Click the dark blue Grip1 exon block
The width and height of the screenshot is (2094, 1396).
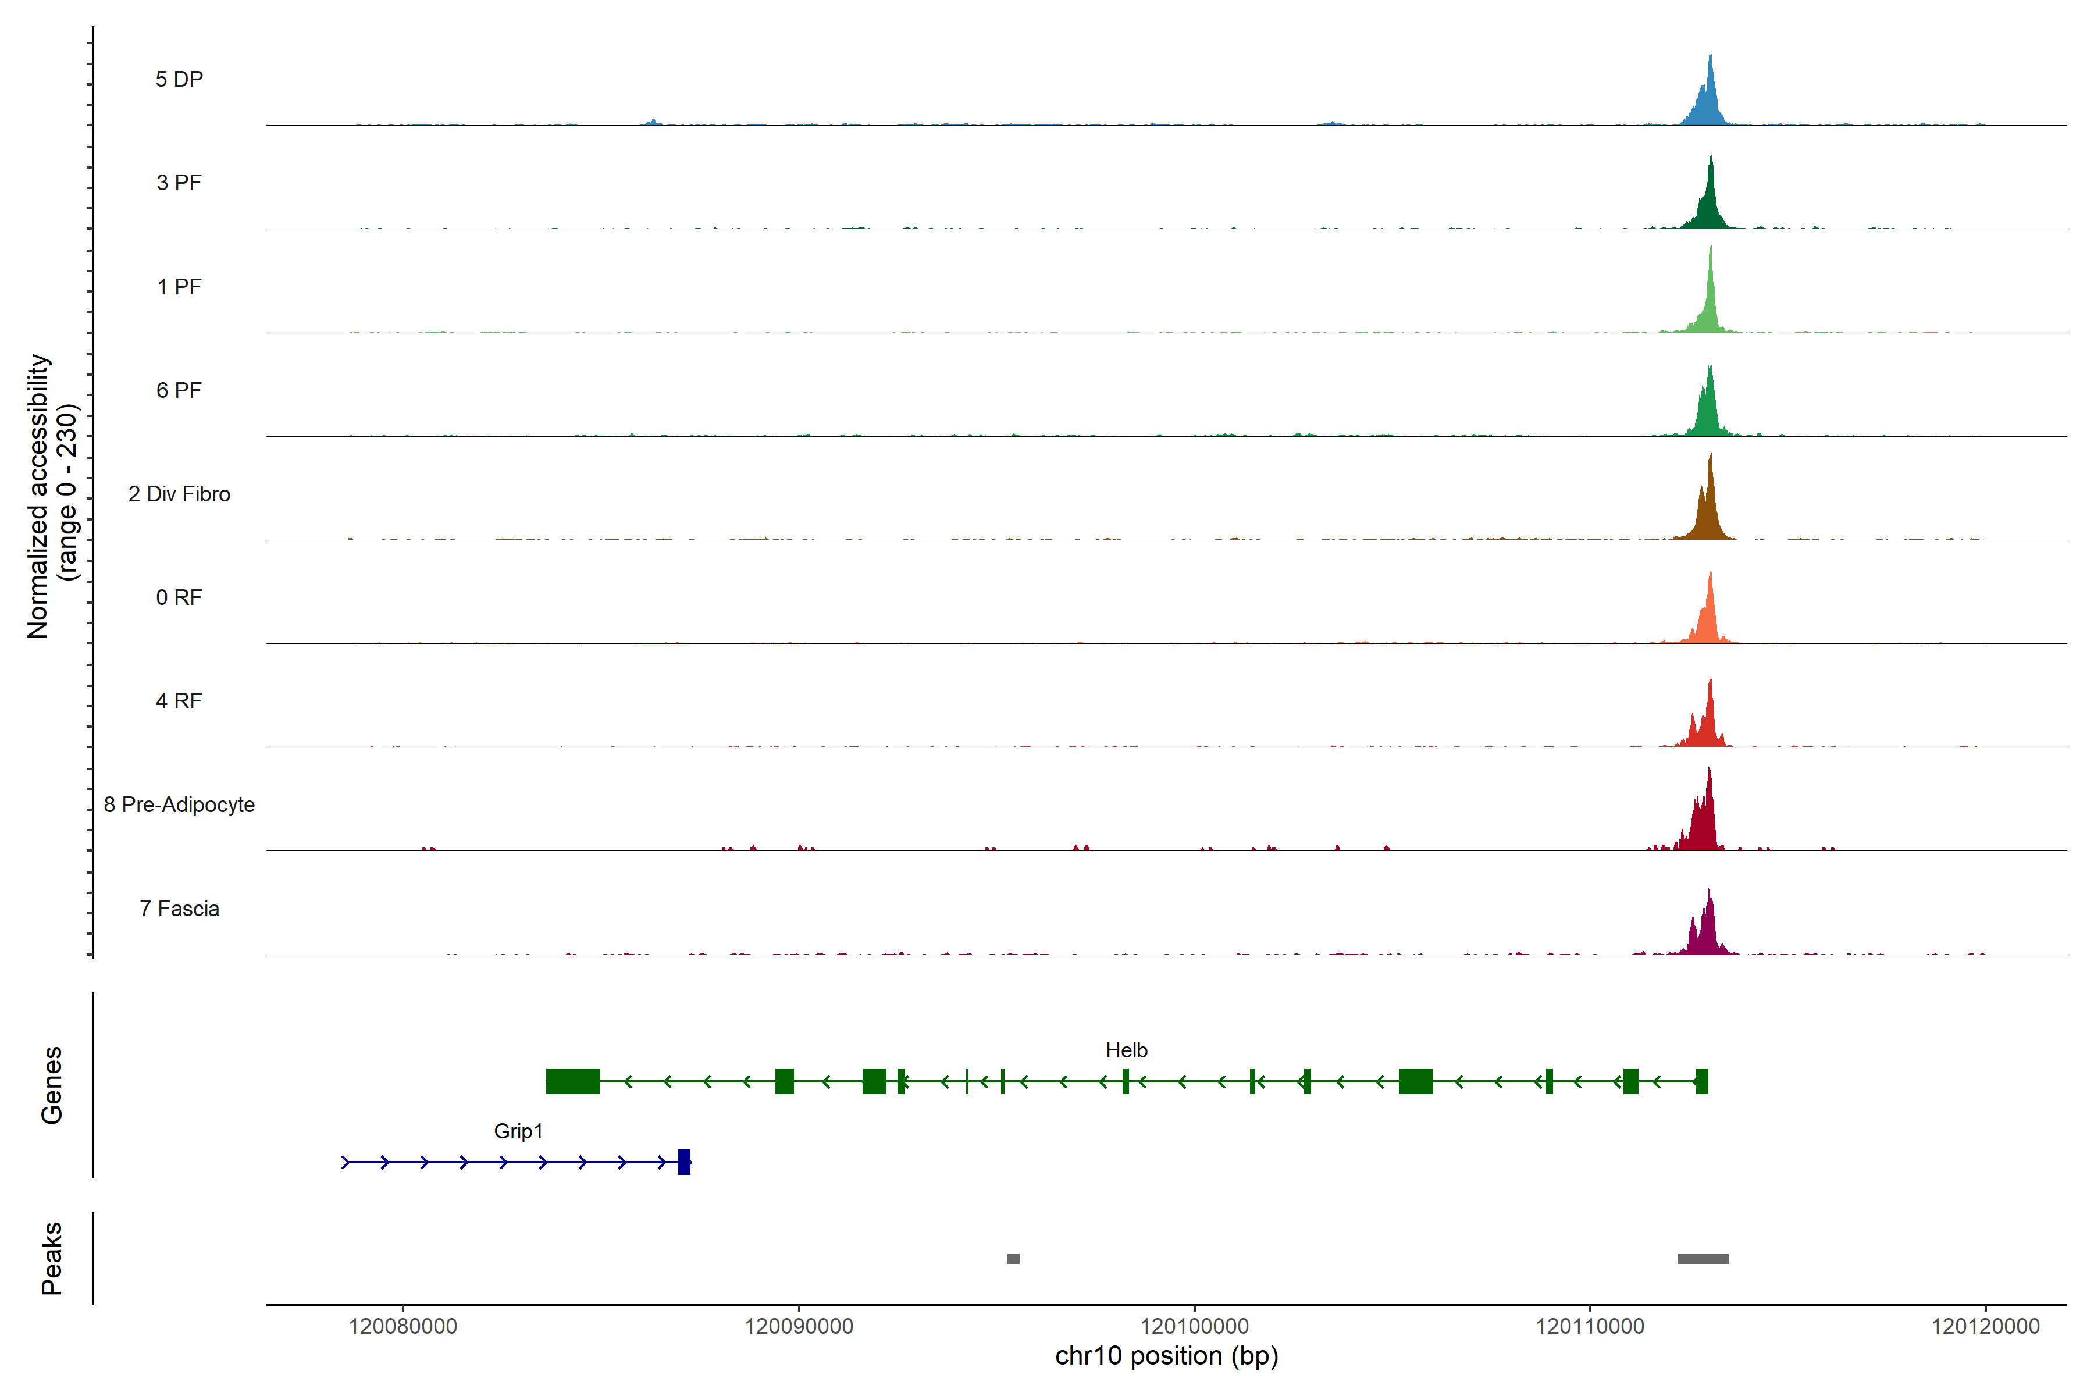coord(684,1162)
